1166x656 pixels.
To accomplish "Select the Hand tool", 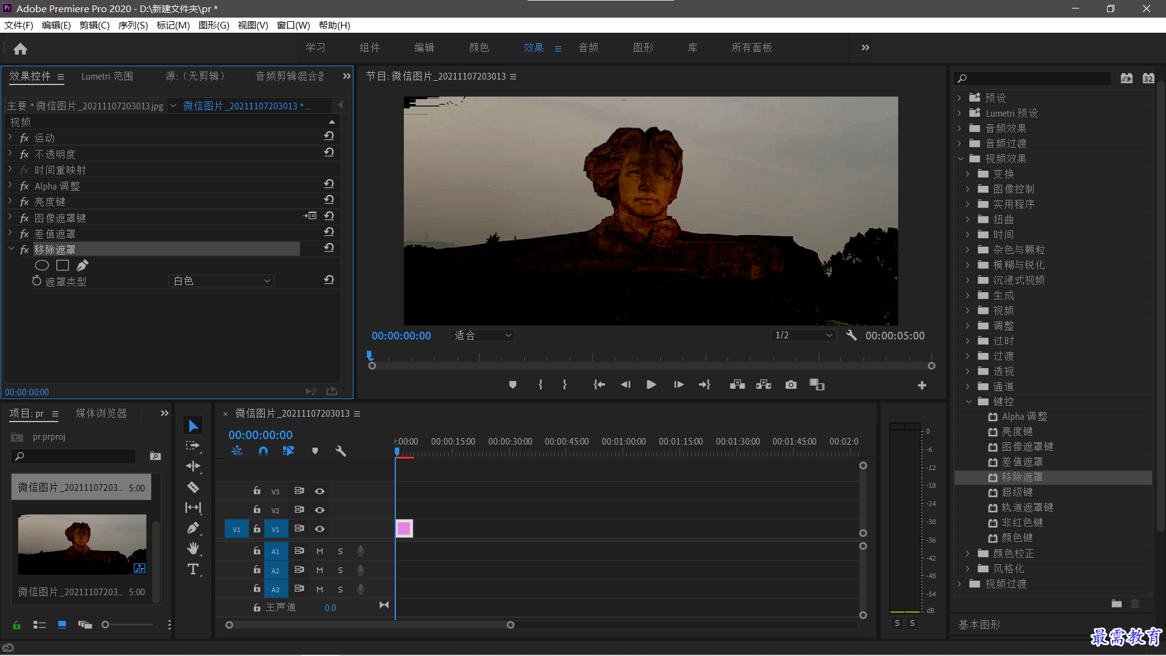I will pos(193,548).
